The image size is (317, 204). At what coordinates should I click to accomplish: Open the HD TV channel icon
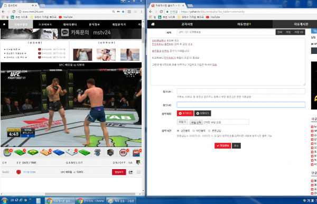[x=136, y=152]
